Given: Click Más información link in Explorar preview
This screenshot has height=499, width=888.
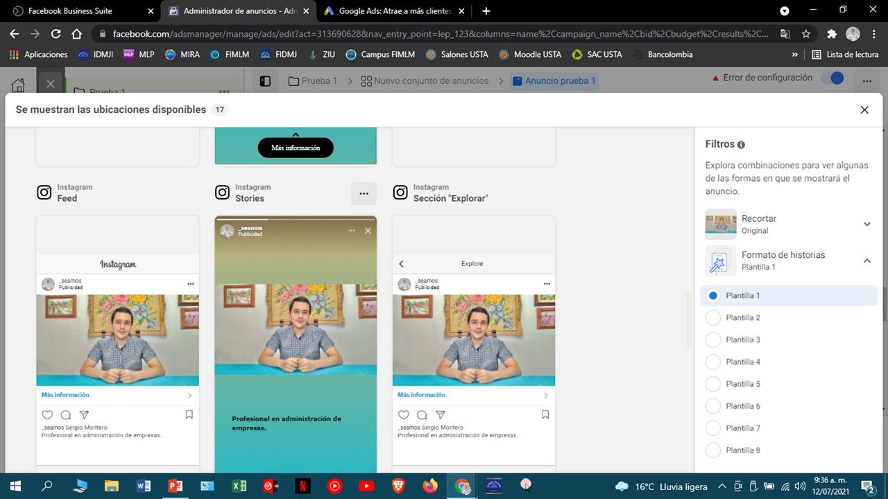Looking at the screenshot, I should point(421,395).
